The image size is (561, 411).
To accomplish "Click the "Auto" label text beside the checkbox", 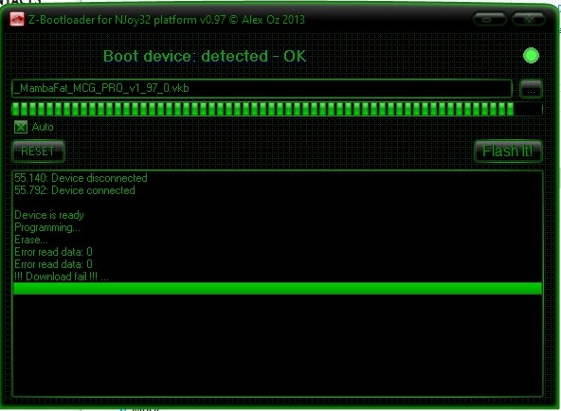I will pyautogui.click(x=43, y=127).
